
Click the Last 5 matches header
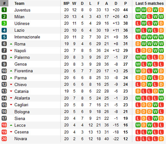coord(149,3)
